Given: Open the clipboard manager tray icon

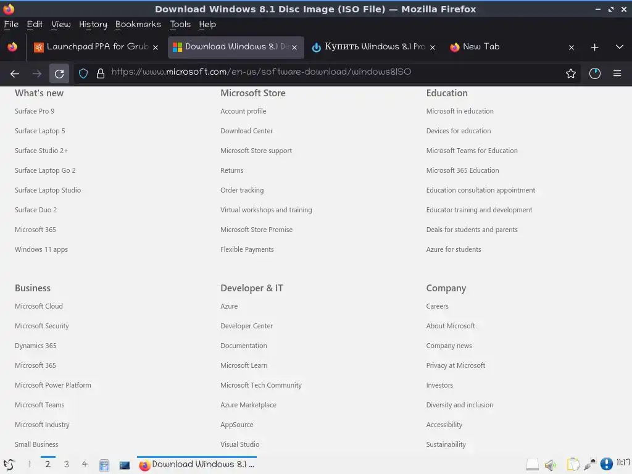Looking at the screenshot, I should (x=573, y=465).
